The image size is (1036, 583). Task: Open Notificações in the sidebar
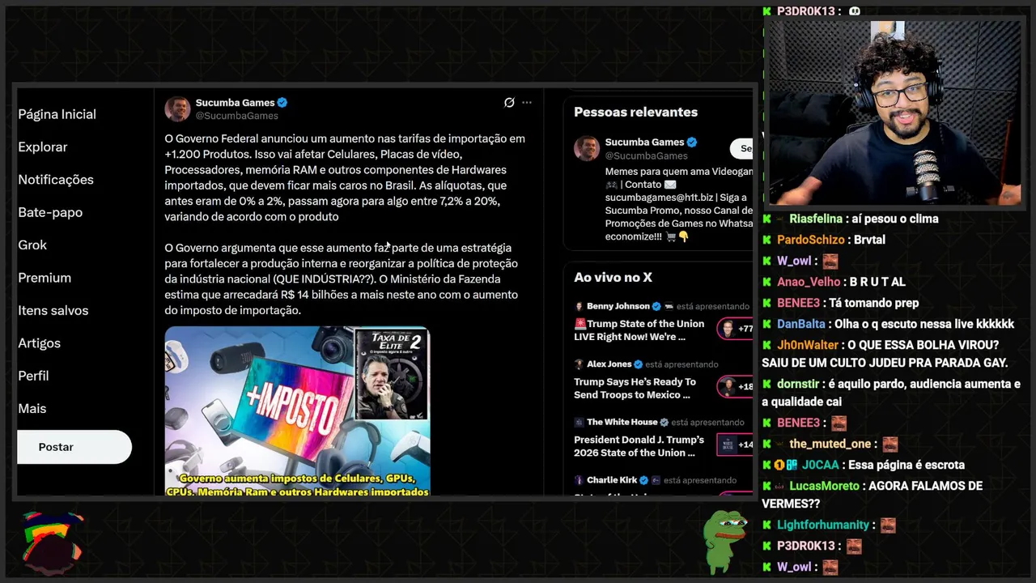pos(56,180)
